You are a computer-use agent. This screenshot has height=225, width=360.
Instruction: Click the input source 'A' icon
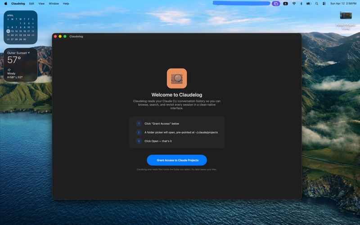(x=285, y=4)
